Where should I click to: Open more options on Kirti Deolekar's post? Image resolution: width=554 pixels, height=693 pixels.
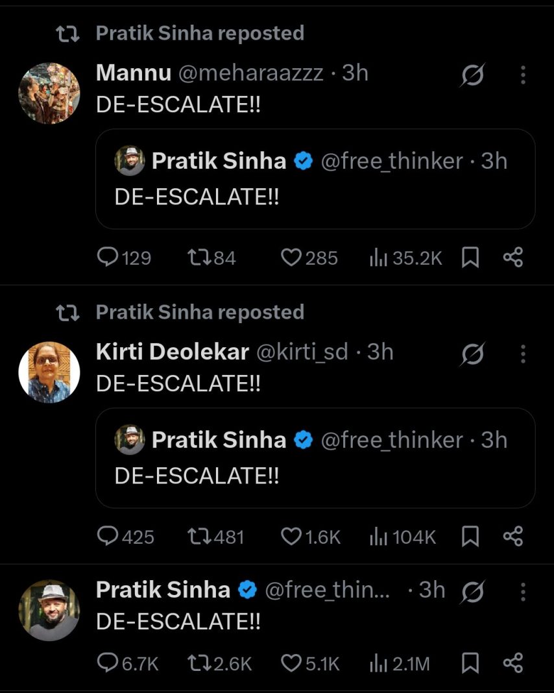point(523,354)
